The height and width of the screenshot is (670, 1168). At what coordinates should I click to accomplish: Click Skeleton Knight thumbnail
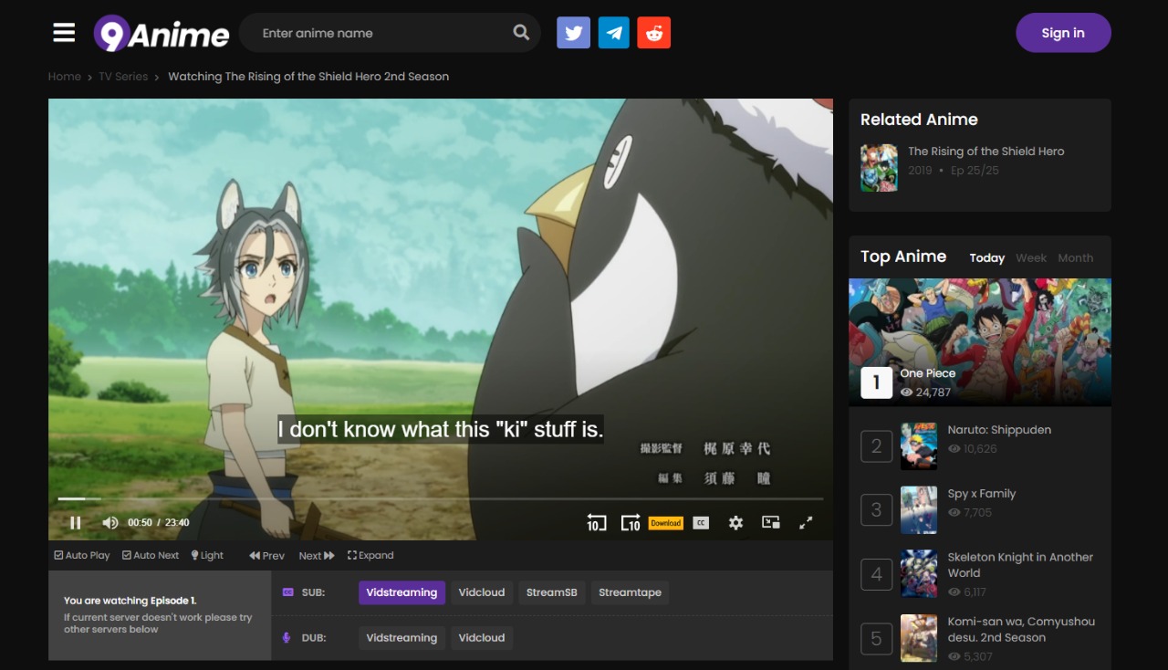point(919,573)
